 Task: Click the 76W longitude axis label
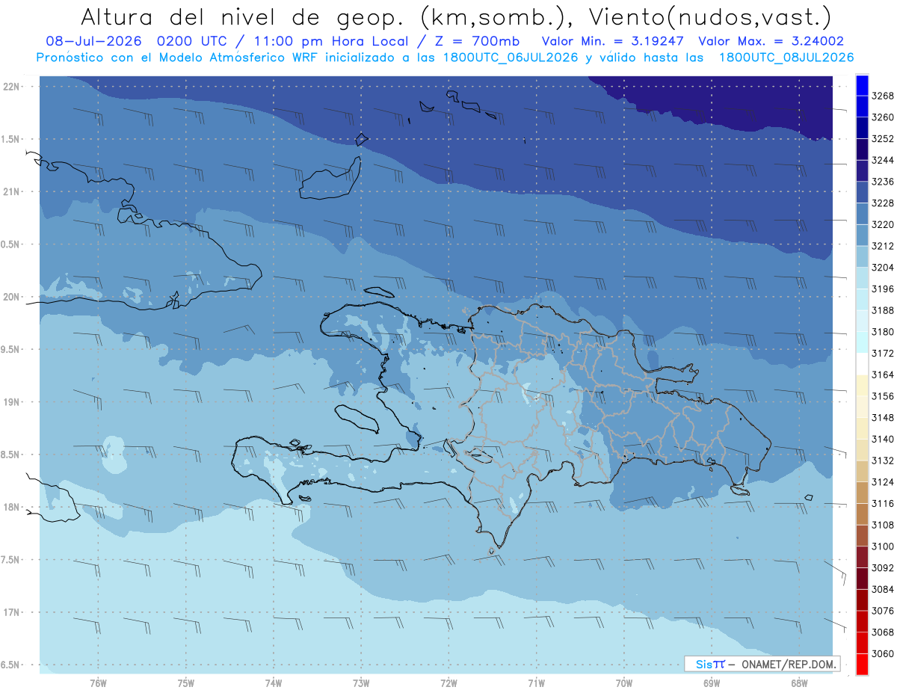tap(98, 683)
